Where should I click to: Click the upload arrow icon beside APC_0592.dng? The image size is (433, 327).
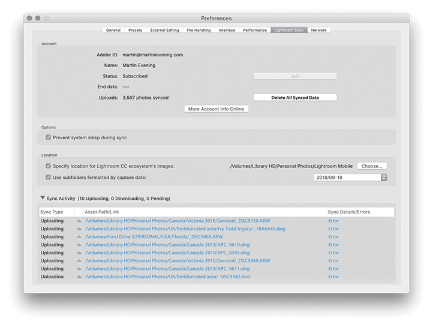pos(79,253)
